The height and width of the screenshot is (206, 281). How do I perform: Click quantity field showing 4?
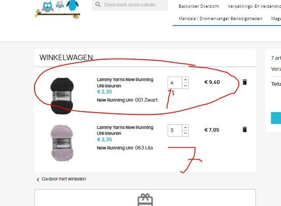(x=175, y=82)
